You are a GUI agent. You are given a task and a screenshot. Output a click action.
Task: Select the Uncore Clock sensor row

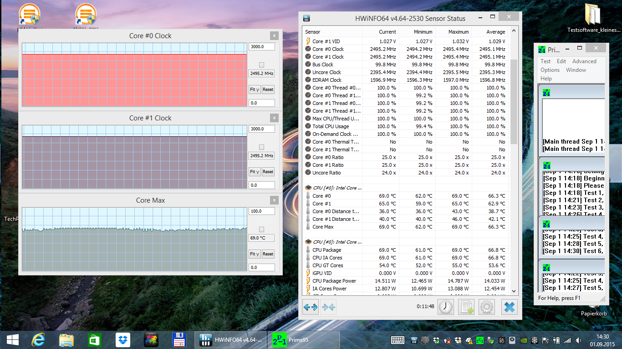coord(405,72)
